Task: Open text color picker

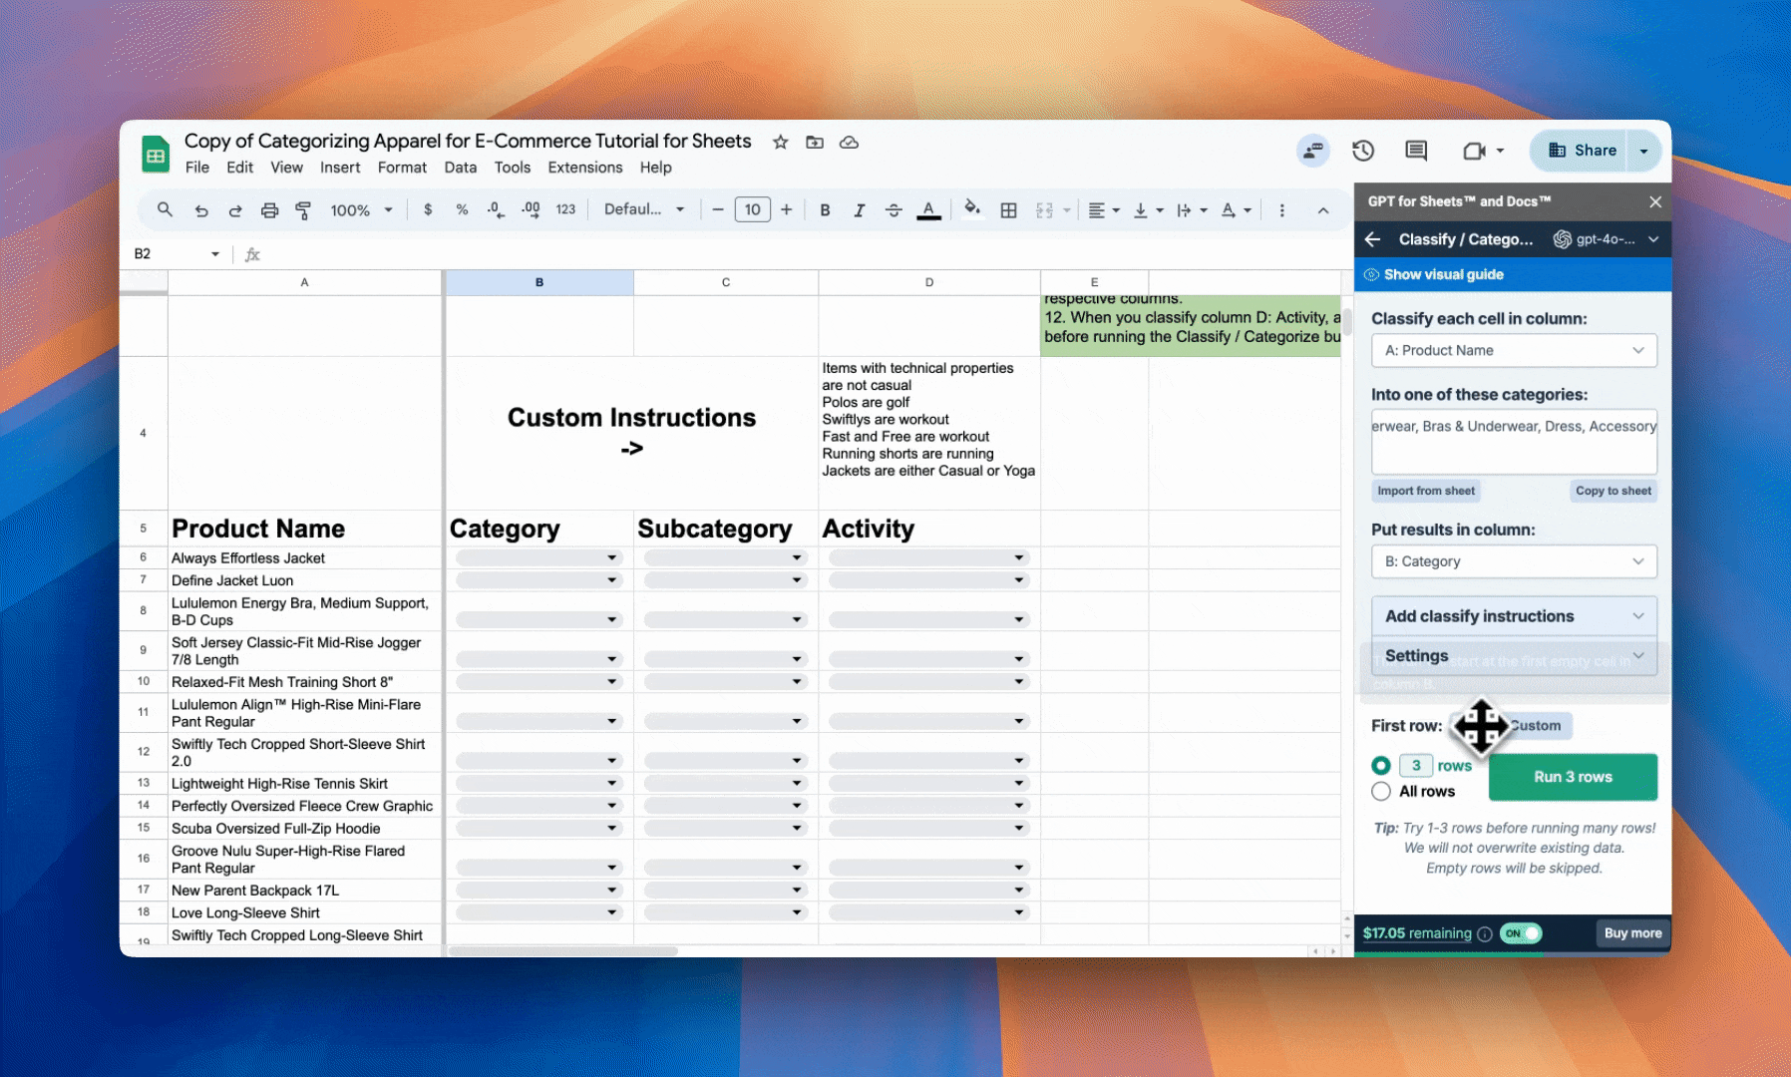Action: coord(928,209)
